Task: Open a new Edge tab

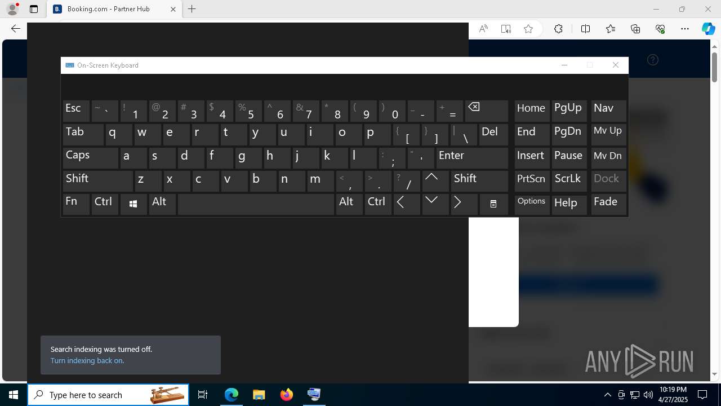Action: pos(192,9)
